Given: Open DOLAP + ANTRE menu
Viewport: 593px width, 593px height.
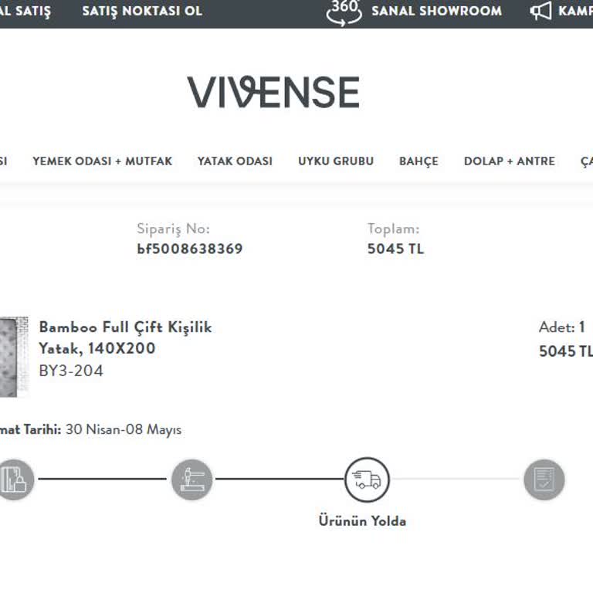Looking at the screenshot, I should [x=510, y=161].
